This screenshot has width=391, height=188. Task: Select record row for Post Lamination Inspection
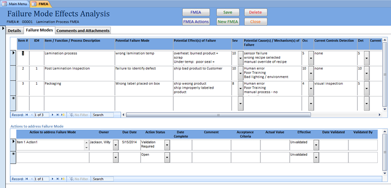point(13,73)
